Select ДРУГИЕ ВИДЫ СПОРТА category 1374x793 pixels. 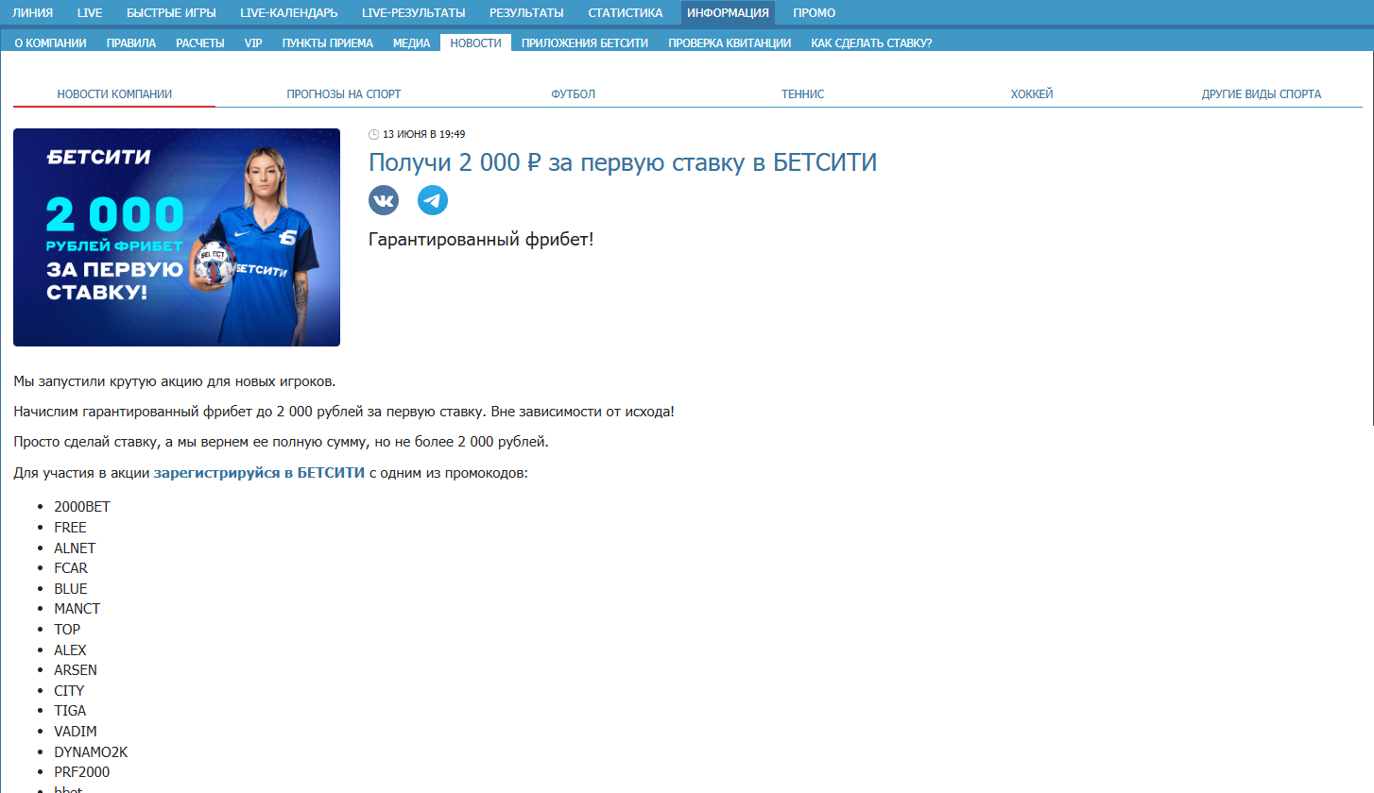1262,94
